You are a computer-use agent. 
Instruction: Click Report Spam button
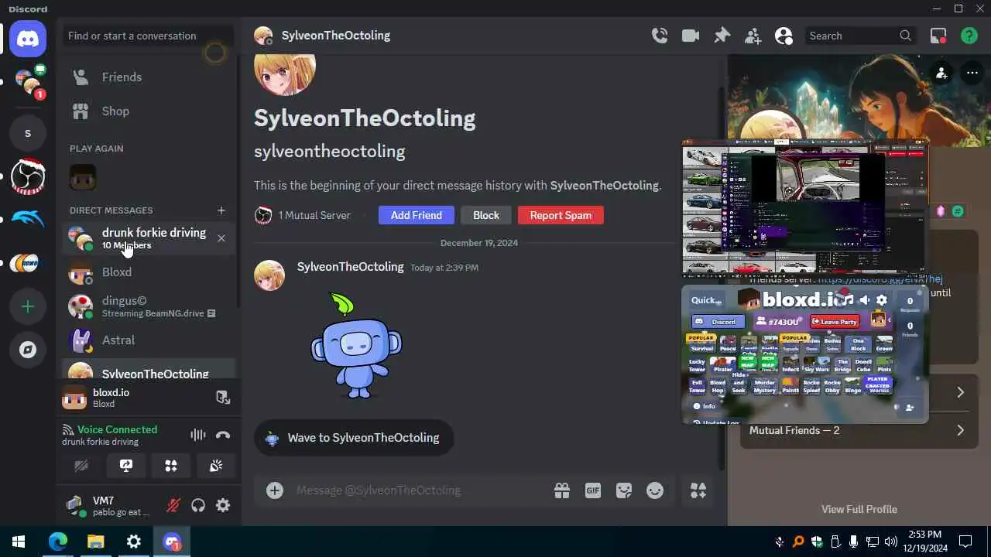561,215
